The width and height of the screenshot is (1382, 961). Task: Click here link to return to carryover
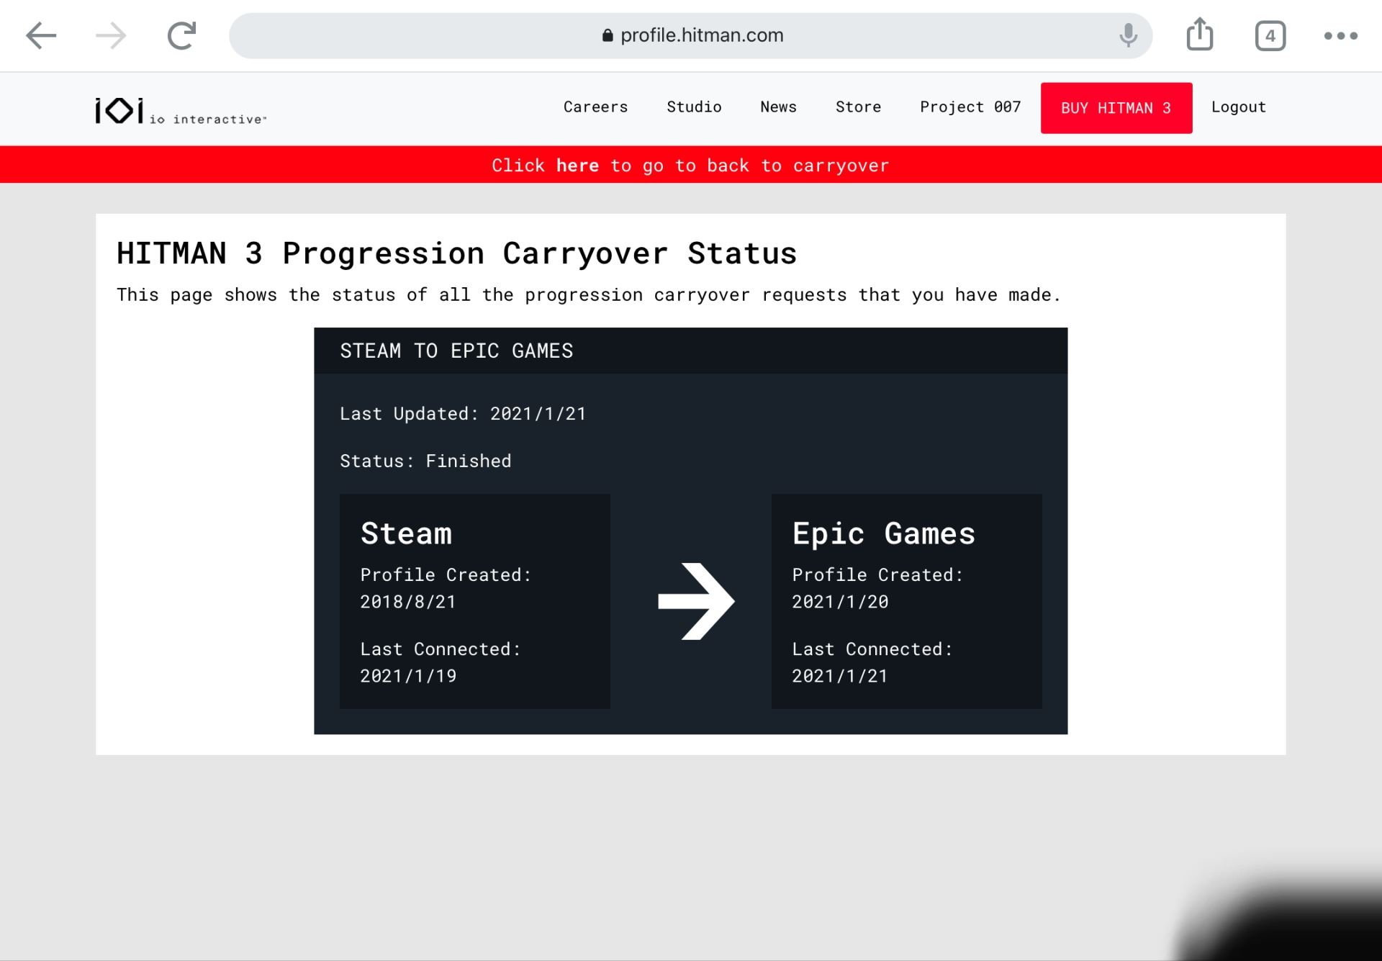click(x=577, y=165)
